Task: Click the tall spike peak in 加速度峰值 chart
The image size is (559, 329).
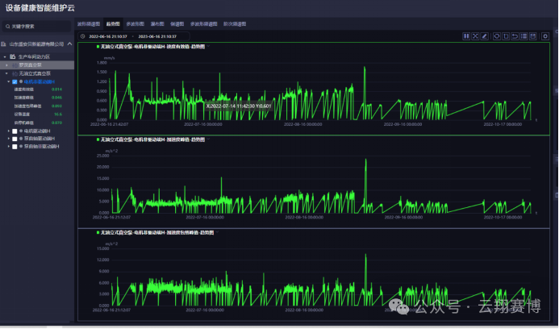Action: coord(365,160)
